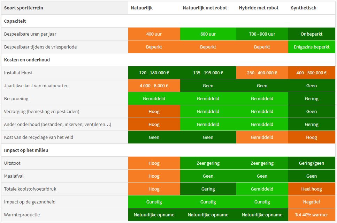Select the '600 uur' cell
Viewport: 337px width, 223px height.
[x=208, y=34]
